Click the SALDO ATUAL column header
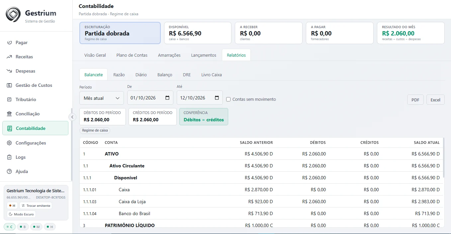This screenshot has height=234, width=451. 426,143
